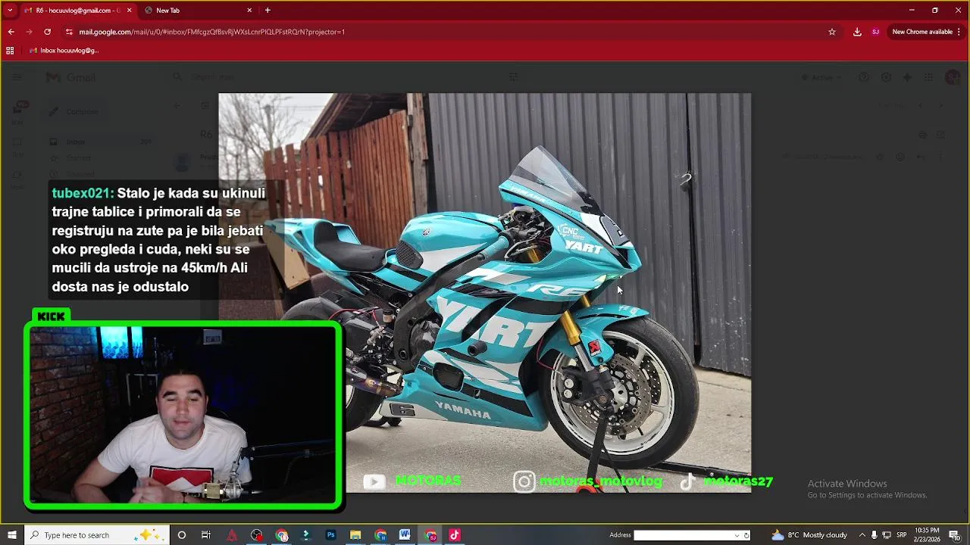This screenshot has width=970, height=545.
Task: Open the 10:35 PM clock calendar
Action: tap(927, 535)
